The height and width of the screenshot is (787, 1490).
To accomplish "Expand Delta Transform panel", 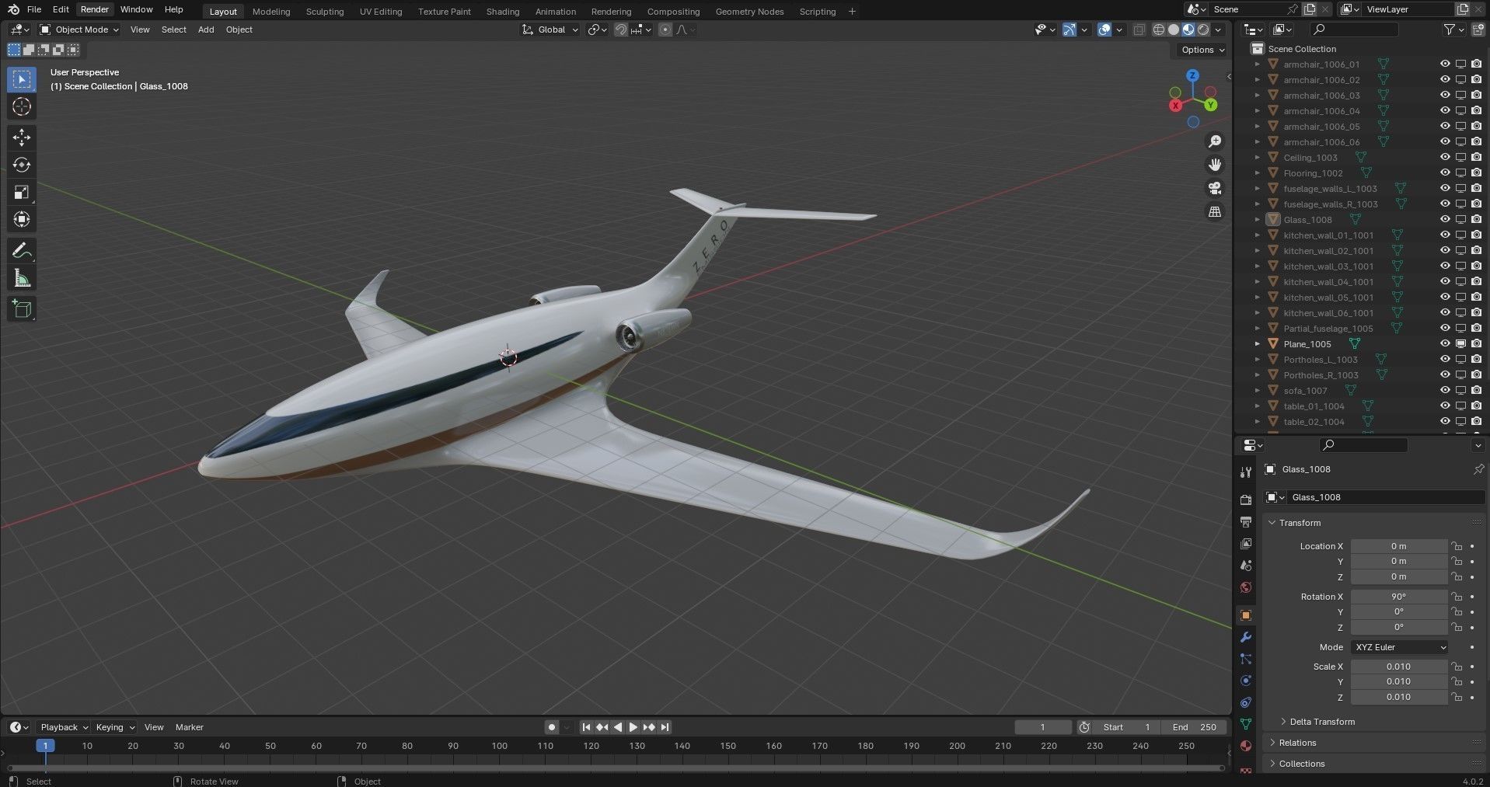I will 1321,722.
